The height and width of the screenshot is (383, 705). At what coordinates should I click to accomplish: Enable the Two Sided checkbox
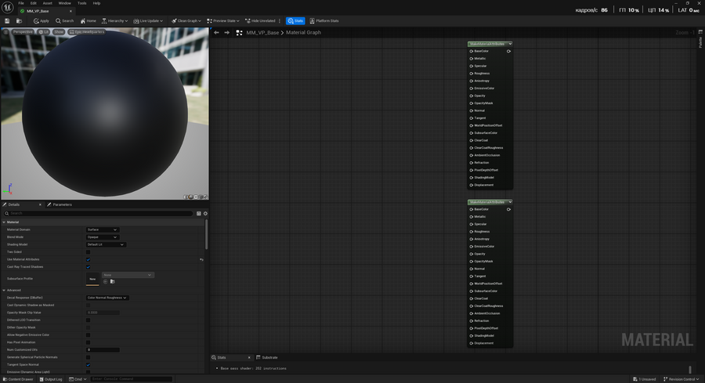89,251
